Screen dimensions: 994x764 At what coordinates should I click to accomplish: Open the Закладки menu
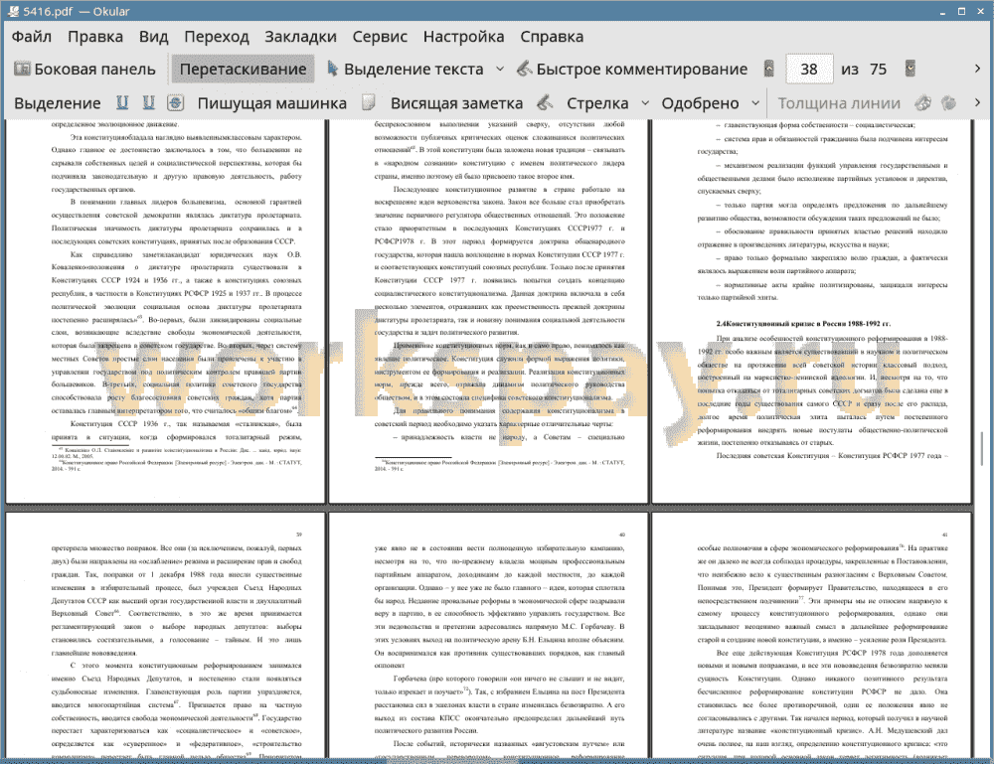coord(300,37)
